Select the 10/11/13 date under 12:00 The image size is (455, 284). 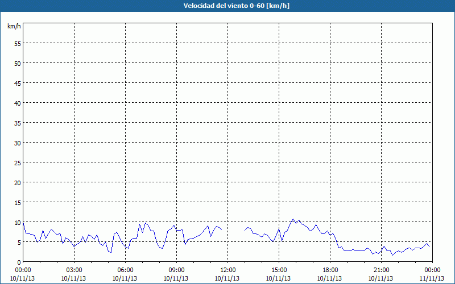coord(227,278)
